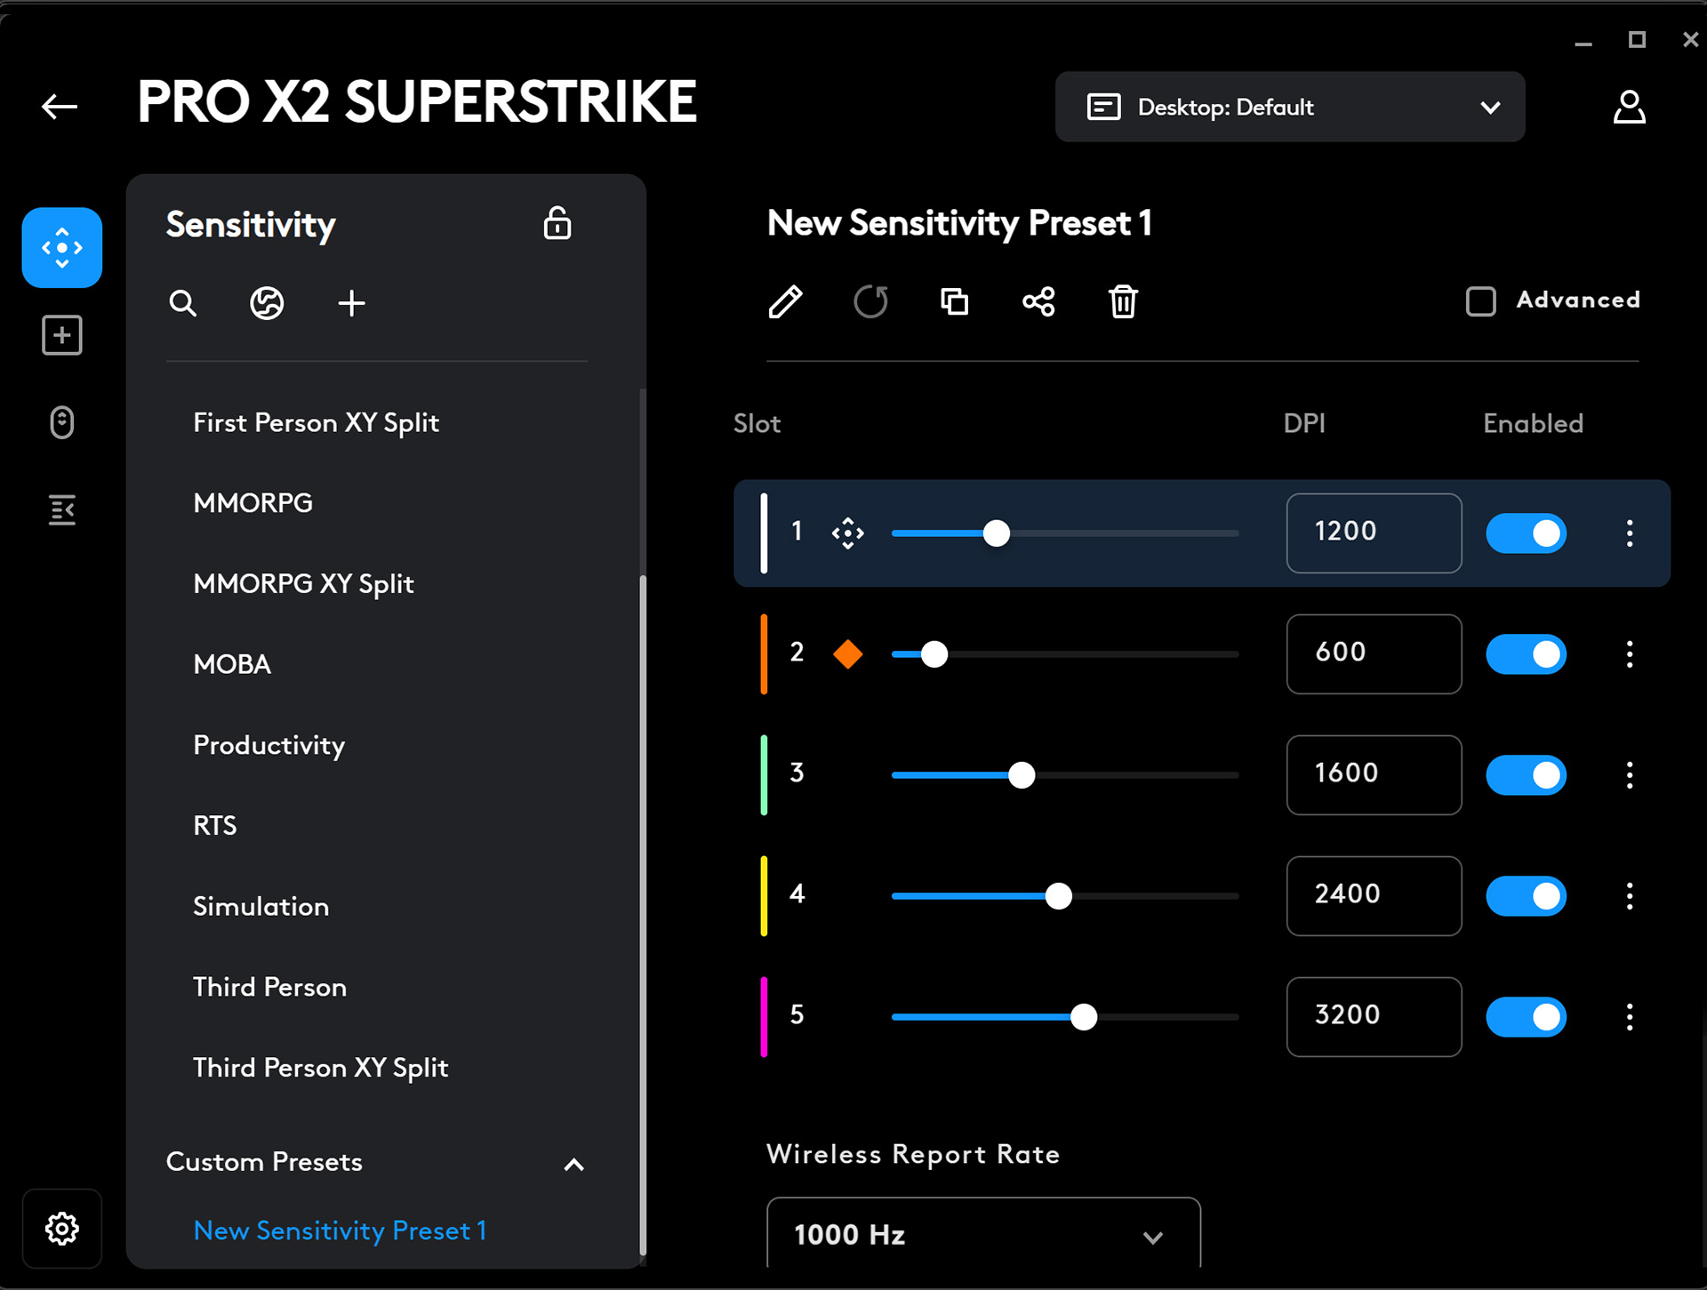Click the 1600 DPI input field
The width and height of the screenshot is (1707, 1290).
(x=1373, y=774)
